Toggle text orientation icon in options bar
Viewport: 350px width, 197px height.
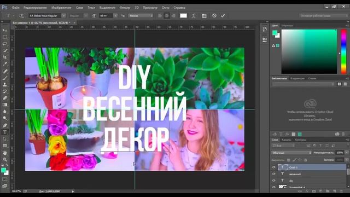pos(21,16)
